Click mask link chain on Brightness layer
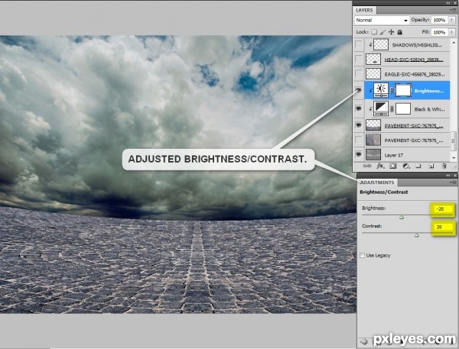 tap(392, 91)
